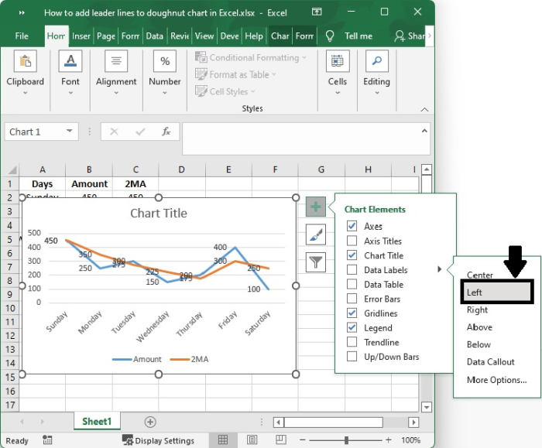Image resolution: width=542 pixels, height=448 pixels.
Task: Open the Alignment group icon
Action: [116, 61]
